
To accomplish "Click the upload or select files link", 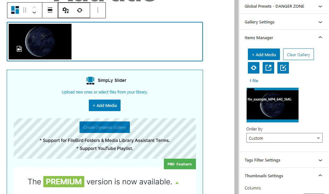I will pyautogui.click(x=105, y=92).
